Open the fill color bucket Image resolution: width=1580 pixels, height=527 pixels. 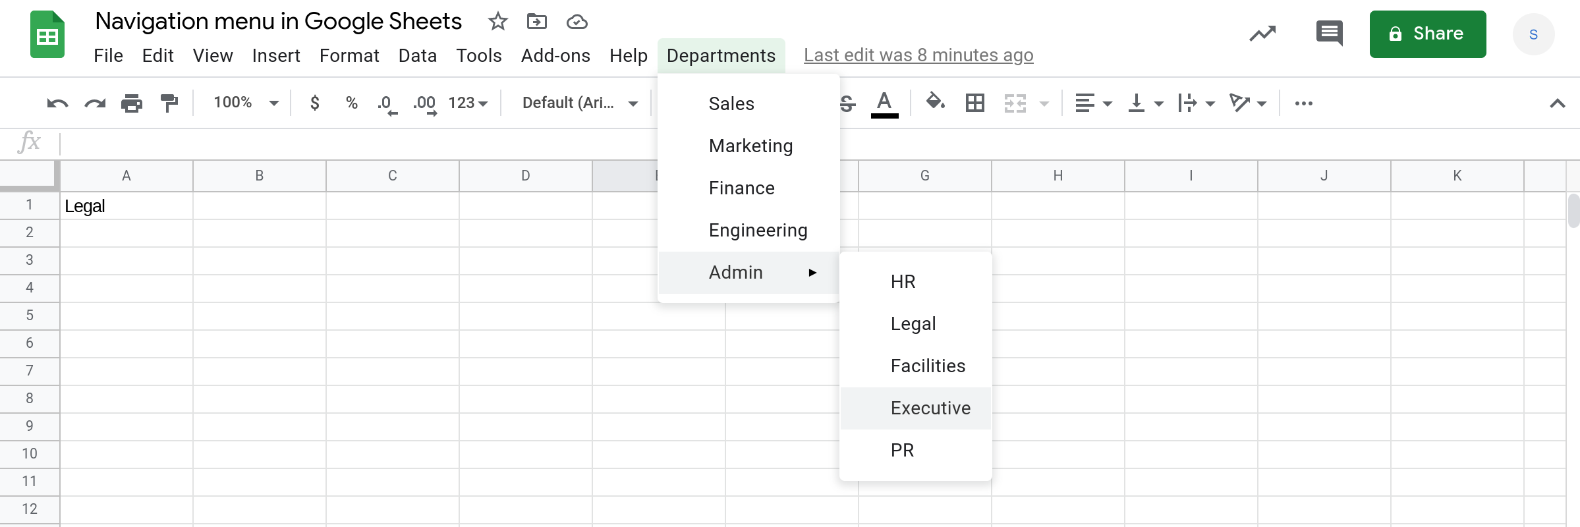tap(935, 102)
